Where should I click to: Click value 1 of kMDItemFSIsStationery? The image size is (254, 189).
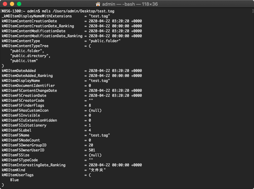[x=90, y=126]
